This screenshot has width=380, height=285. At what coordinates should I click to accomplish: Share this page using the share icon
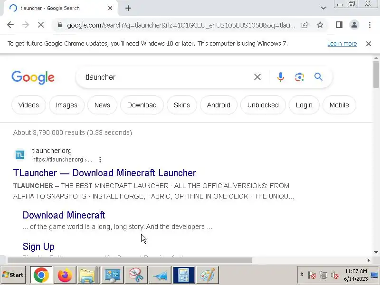click(x=305, y=25)
